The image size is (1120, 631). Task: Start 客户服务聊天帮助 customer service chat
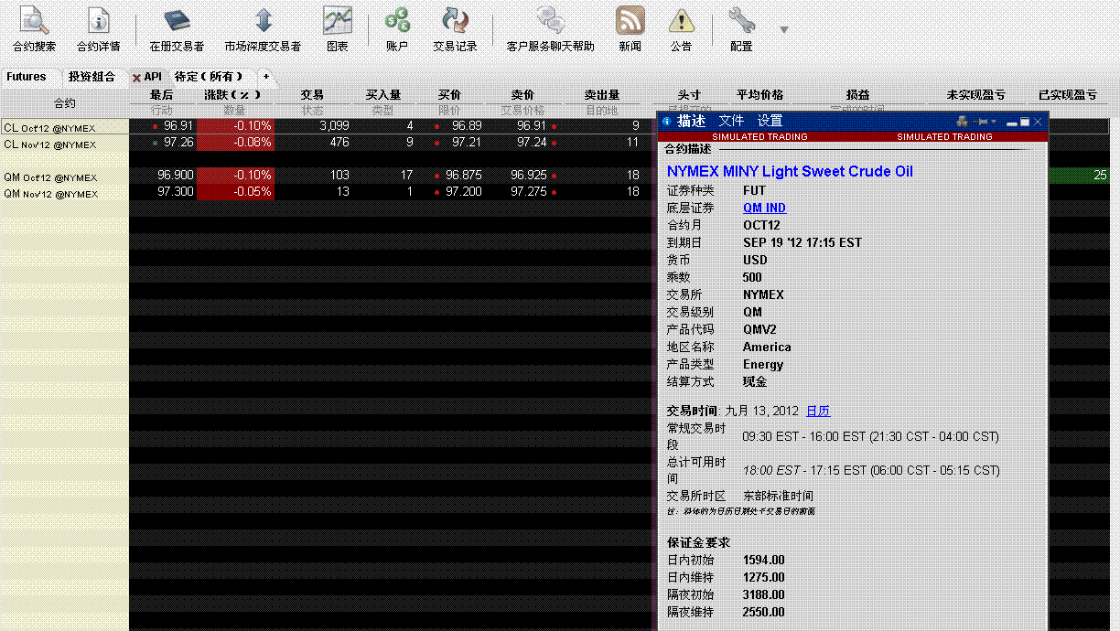(550, 28)
